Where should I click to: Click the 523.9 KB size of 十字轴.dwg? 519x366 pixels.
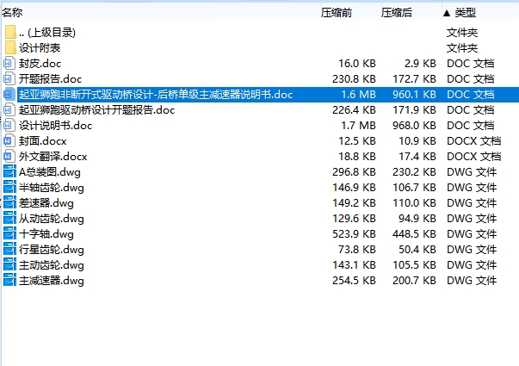[x=354, y=234]
